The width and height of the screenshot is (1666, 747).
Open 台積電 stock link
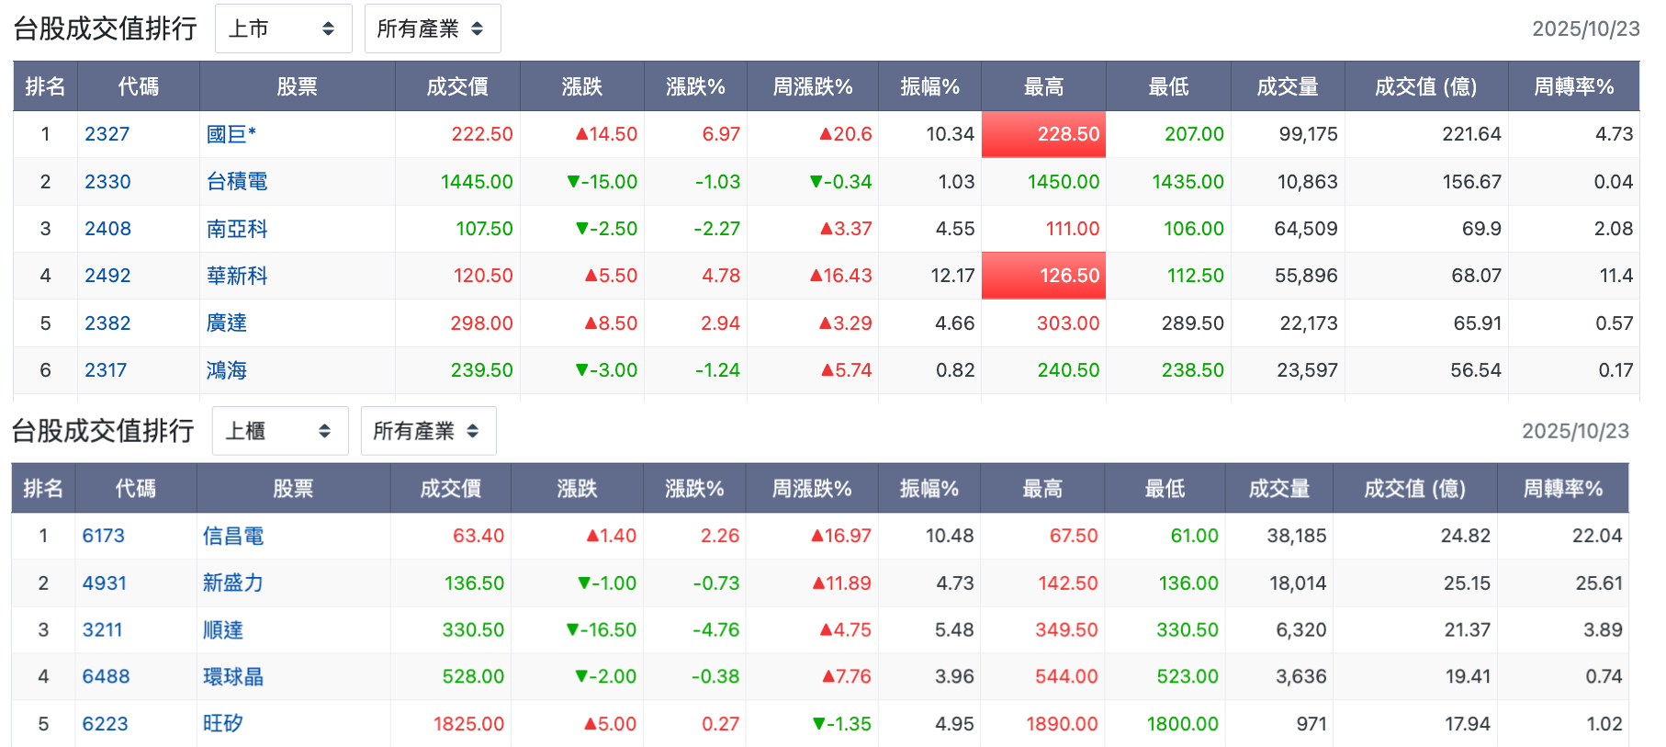237,182
